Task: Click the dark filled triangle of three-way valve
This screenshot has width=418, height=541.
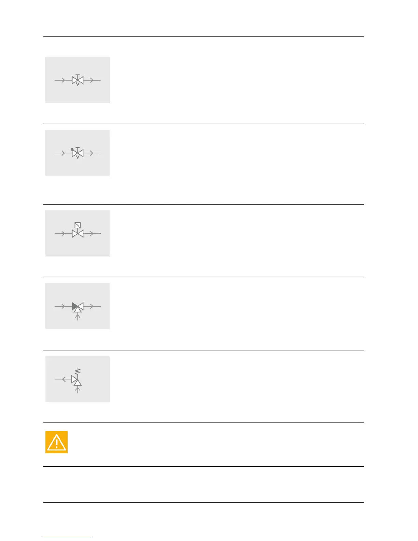Action: (x=75, y=306)
